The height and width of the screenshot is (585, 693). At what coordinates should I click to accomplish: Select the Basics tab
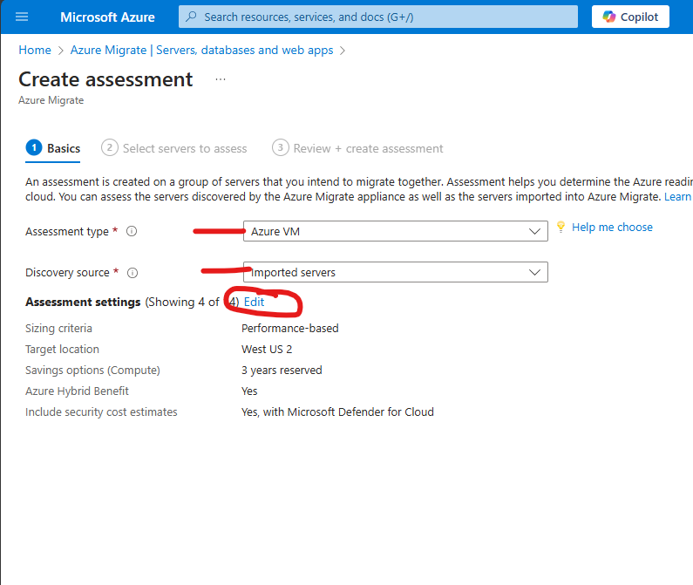coord(63,148)
